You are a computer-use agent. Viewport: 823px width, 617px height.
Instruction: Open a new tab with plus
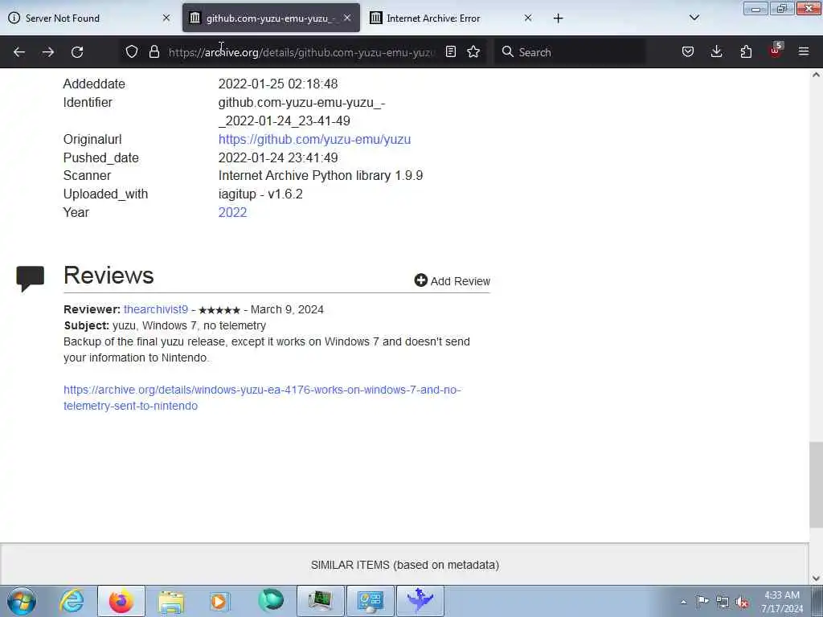[x=558, y=18]
